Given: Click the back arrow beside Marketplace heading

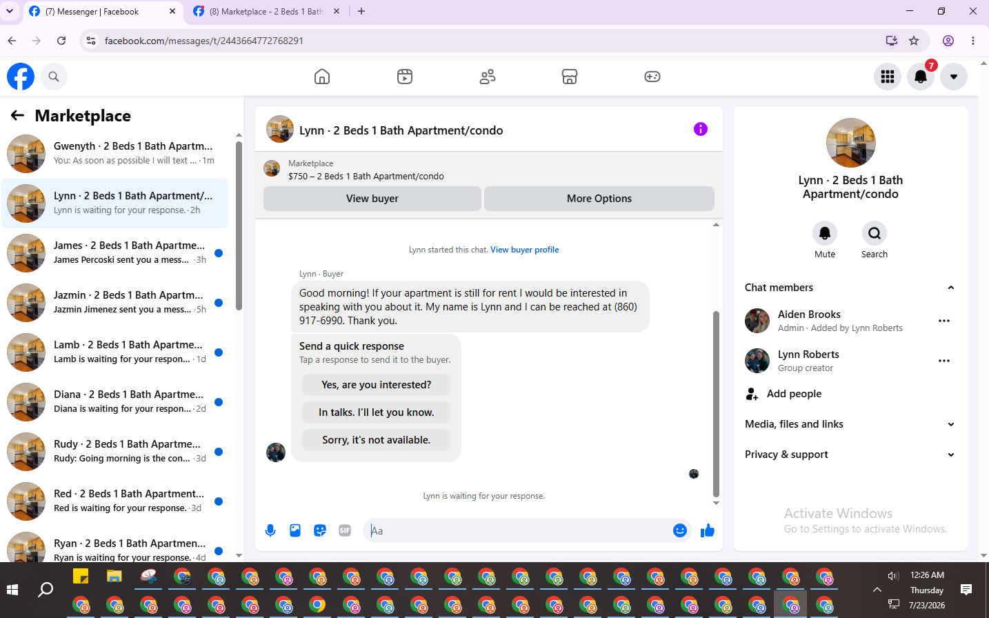Looking at the screenshot, I should [x=18, y=115].
